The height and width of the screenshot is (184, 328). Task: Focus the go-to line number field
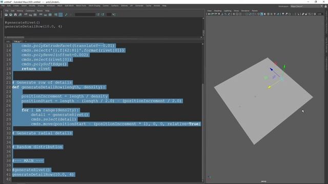(x=109, y=15)
